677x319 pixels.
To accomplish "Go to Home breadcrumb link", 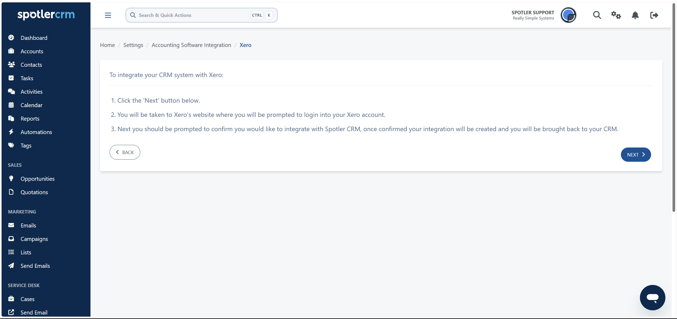I will coord(107,45).
